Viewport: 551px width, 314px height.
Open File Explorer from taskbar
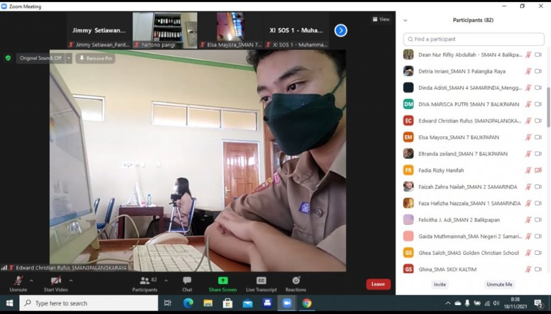tap(208, 303)
